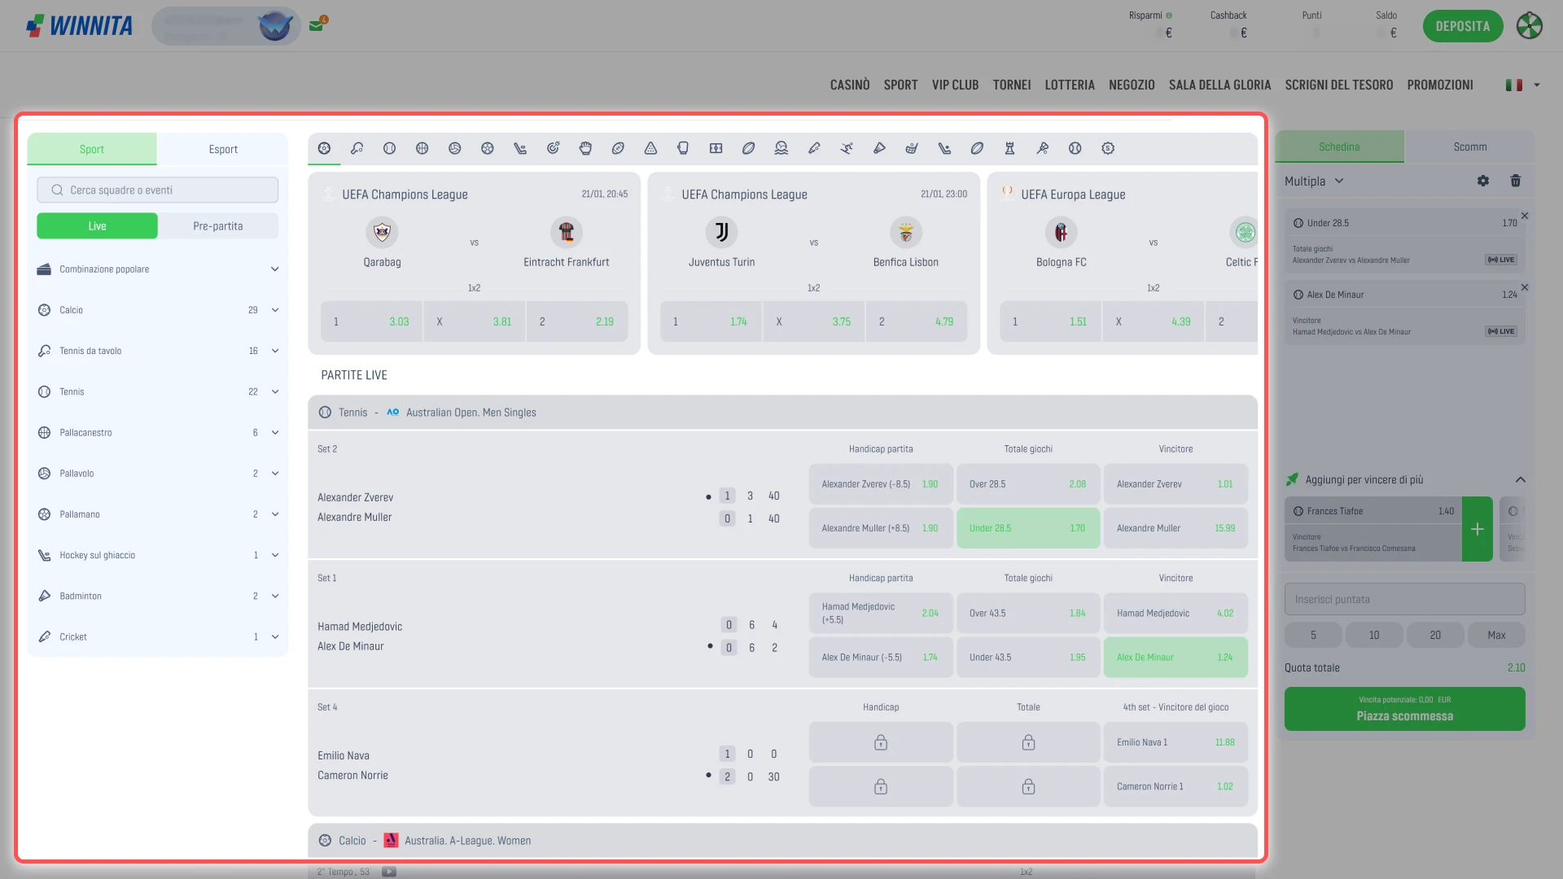Select the water polo icon
The height and width of the screenshot is (879, 1563).
(x=781, y=148)
